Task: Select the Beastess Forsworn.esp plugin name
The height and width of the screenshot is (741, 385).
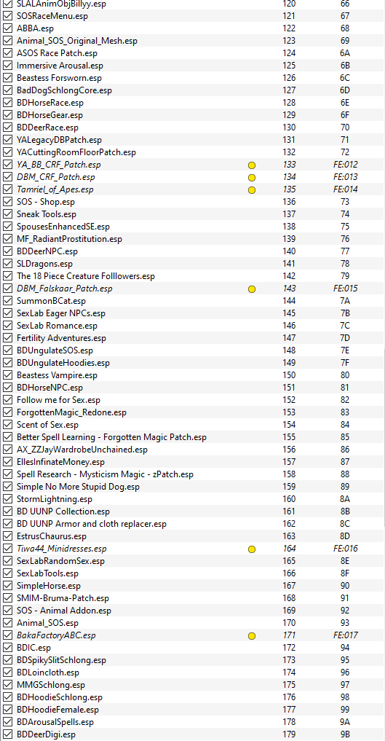Action: 60,78
